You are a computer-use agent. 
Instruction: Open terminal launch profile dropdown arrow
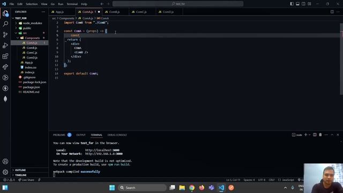(x=310, y=135)
